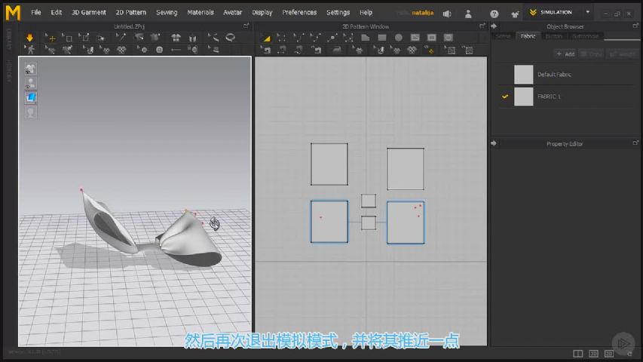
Task: Click the Add fabric button
Action: [565, 54]
